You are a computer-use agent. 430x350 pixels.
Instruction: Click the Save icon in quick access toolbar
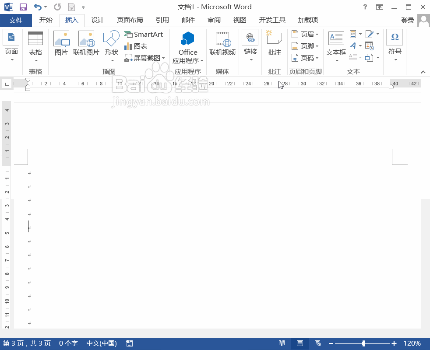click(x=23, y=7)
